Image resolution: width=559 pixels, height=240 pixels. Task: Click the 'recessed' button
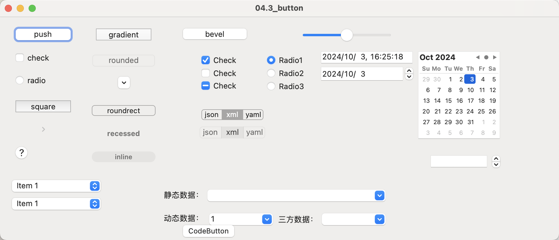(124, 133)
